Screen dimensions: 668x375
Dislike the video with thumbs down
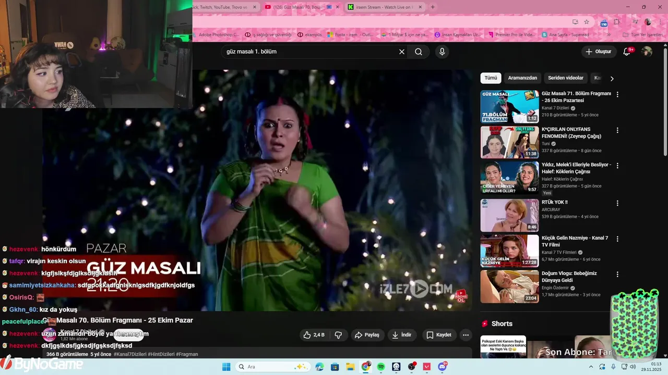coord(338,335)
